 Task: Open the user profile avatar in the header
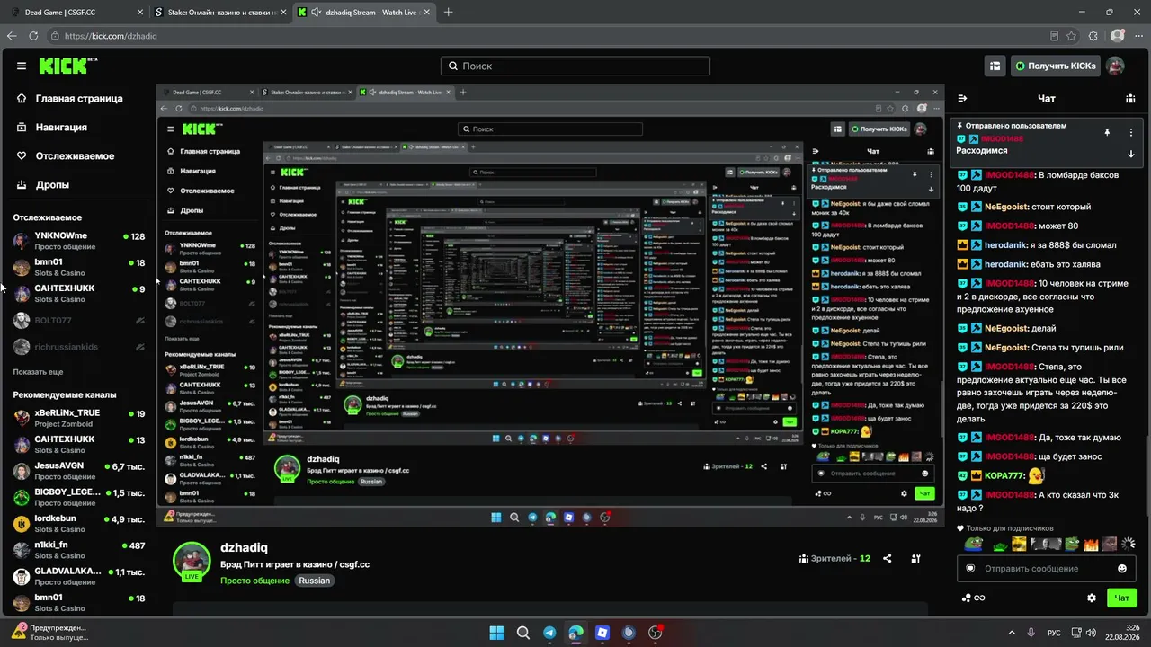[1115, 66]
